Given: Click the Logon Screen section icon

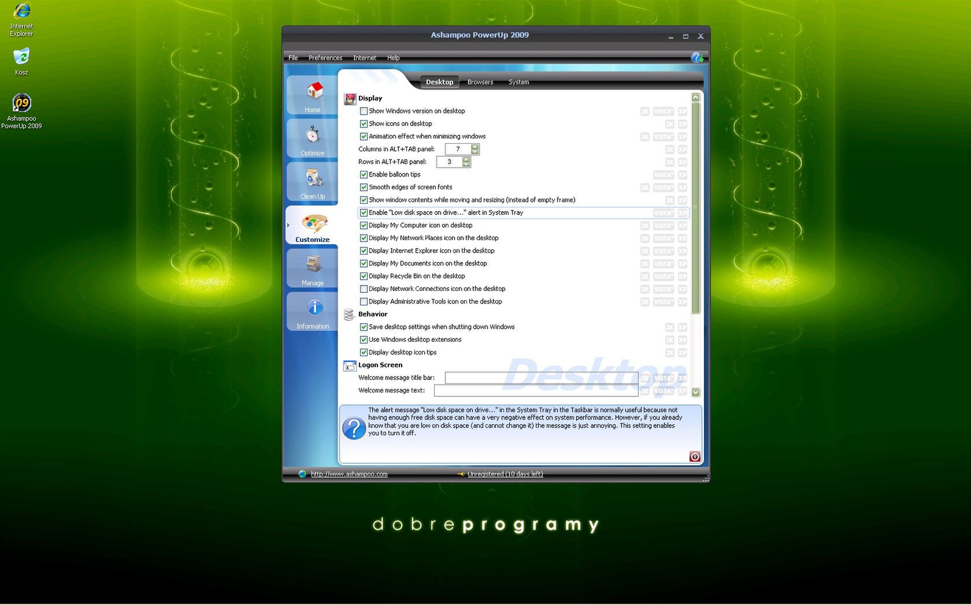Looking at the screenshot, I should [349, 365].
